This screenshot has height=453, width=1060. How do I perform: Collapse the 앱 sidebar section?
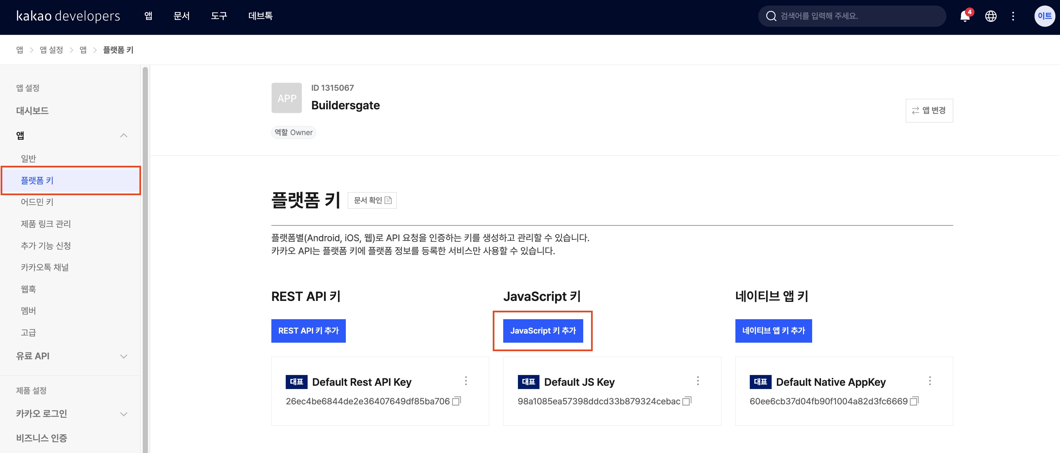click(x=123, y=135)
